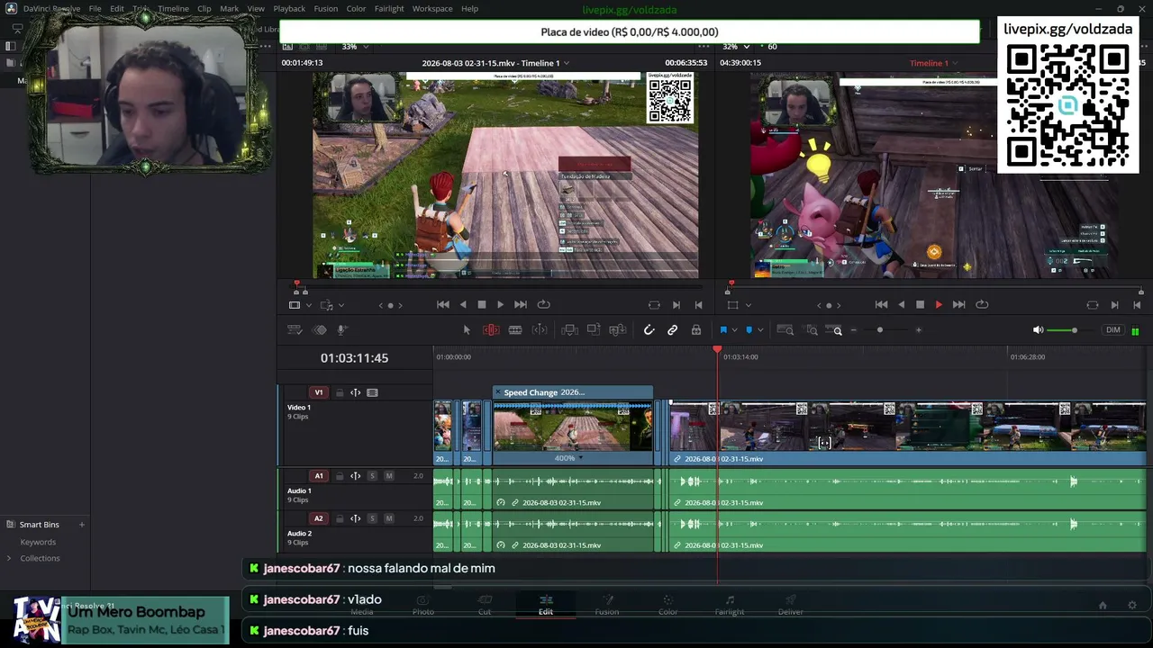The width and height of the screenshot is (1153, 648).
Task: Toggle Snapping magnet in timeline toolbar
Action: point(649,330)
